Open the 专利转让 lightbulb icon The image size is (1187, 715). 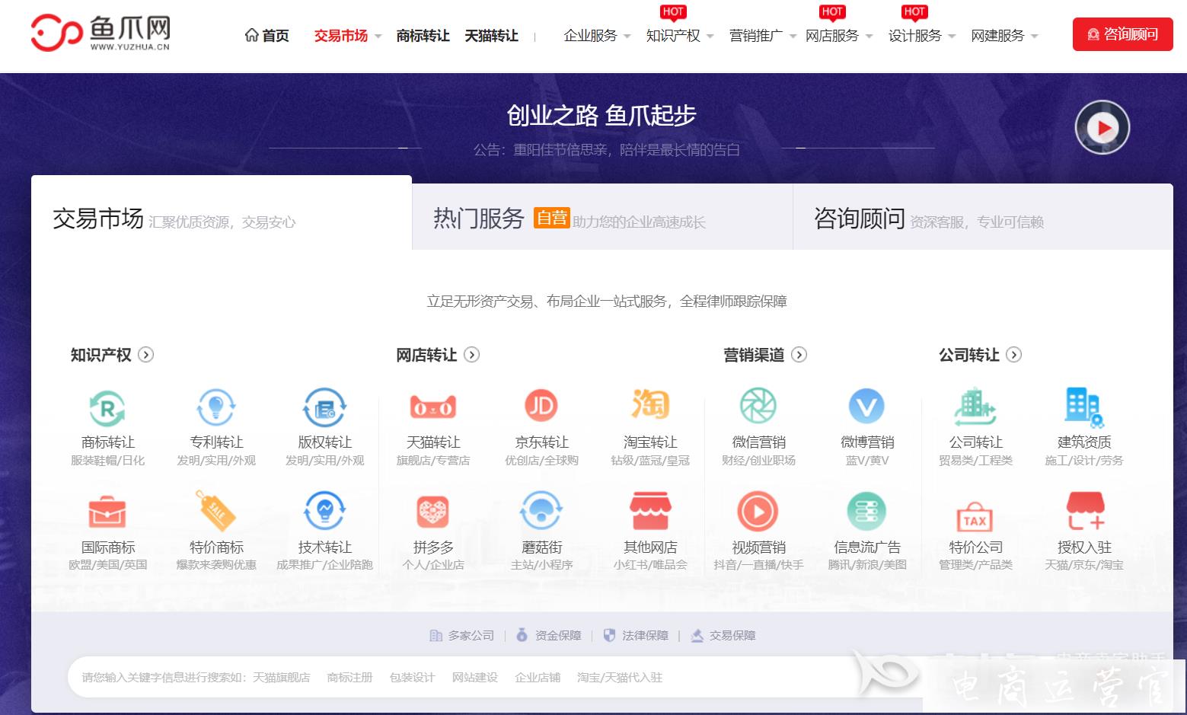[x=216, y=407]
